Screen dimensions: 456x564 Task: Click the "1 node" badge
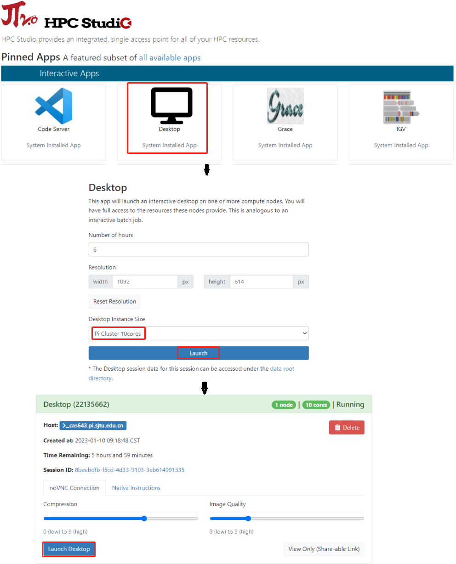click(x=284, y=405)
